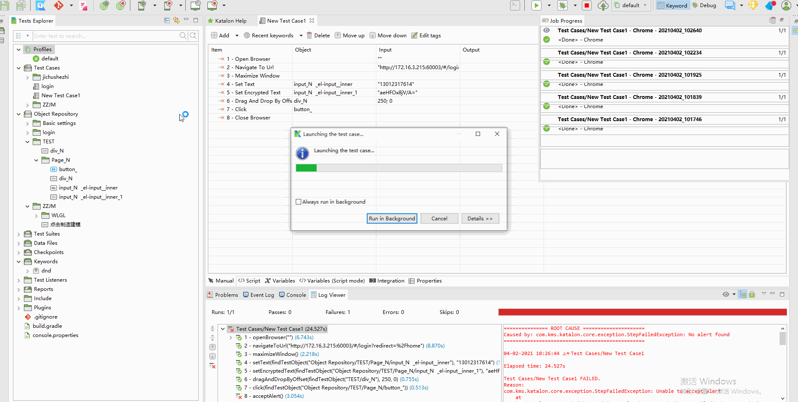
Task: Select the button_ object in Page_N
Action: pos(67,169)
